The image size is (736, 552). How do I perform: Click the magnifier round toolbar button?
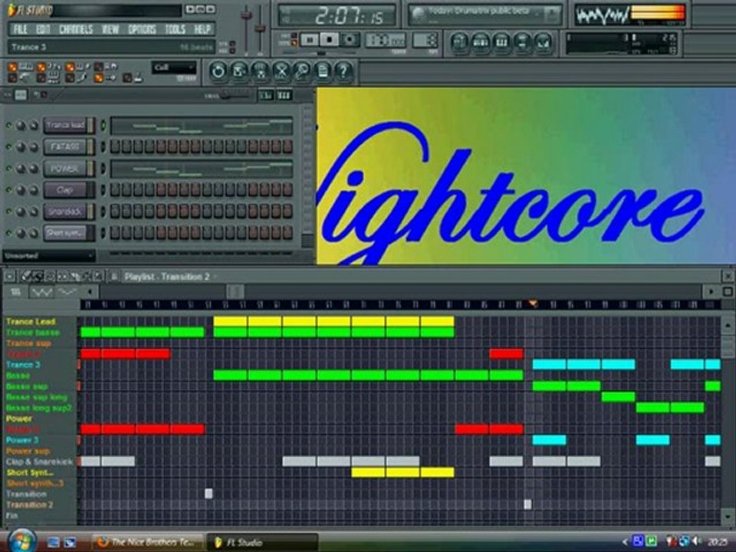[302, 71]
